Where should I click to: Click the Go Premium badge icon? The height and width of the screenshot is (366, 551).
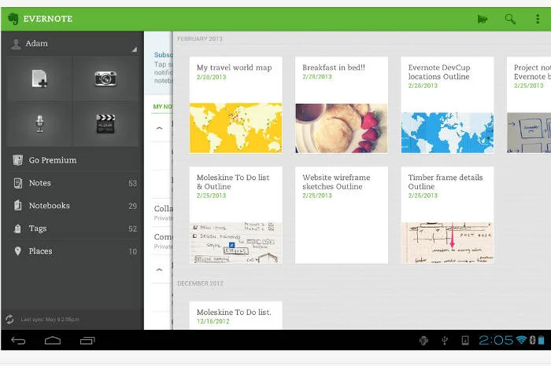17,160
